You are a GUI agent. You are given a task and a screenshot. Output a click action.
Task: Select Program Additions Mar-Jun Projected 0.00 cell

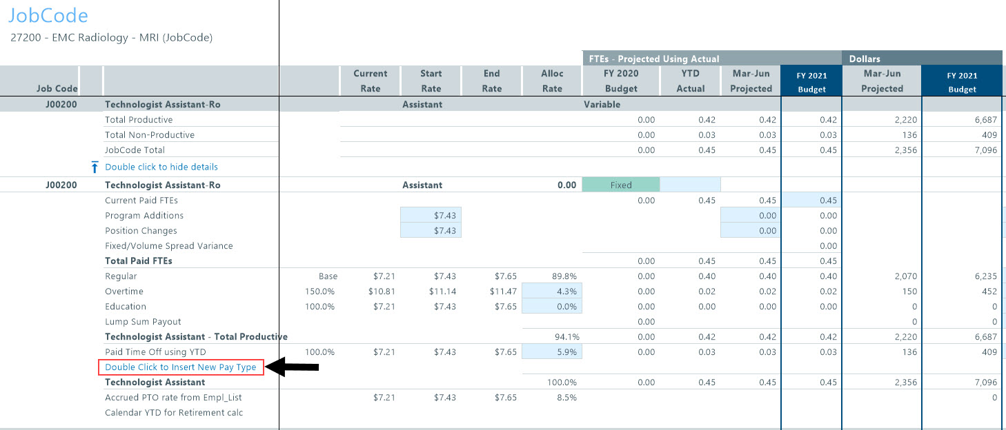click(x=751, y=216)
